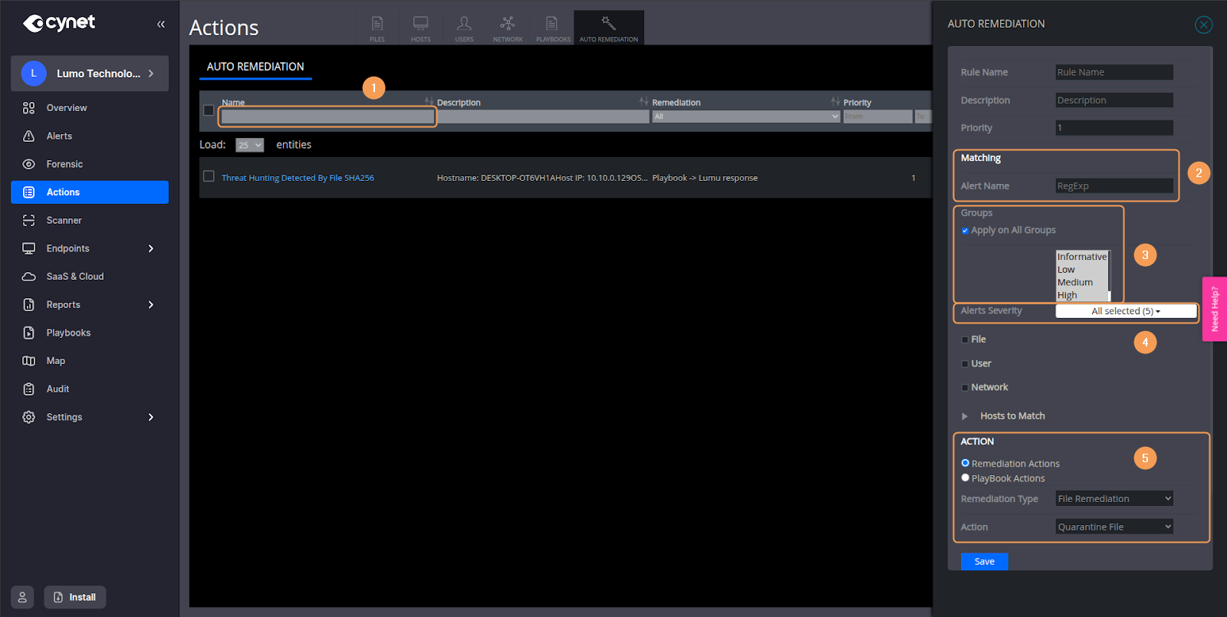Open the Remediation Type dropdown

click(x=1114, y=499)
